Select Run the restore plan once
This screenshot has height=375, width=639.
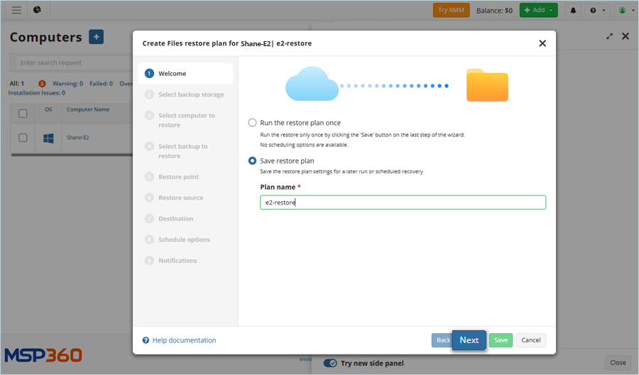pyautogui.click(x=252, y=123)
